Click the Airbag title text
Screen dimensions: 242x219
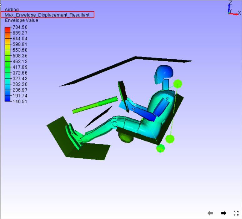(12, 10)
